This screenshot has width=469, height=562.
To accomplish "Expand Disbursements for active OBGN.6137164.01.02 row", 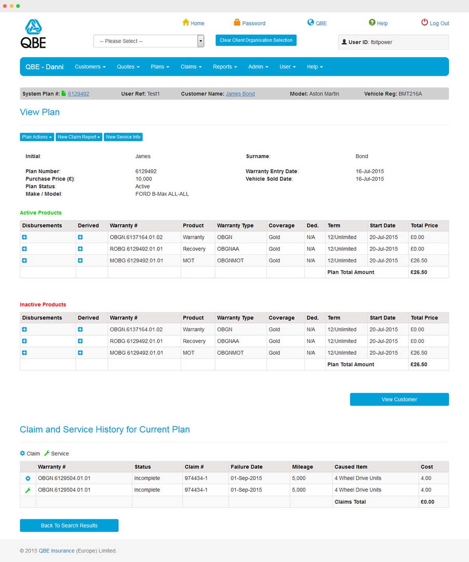I will click(24, 237).
